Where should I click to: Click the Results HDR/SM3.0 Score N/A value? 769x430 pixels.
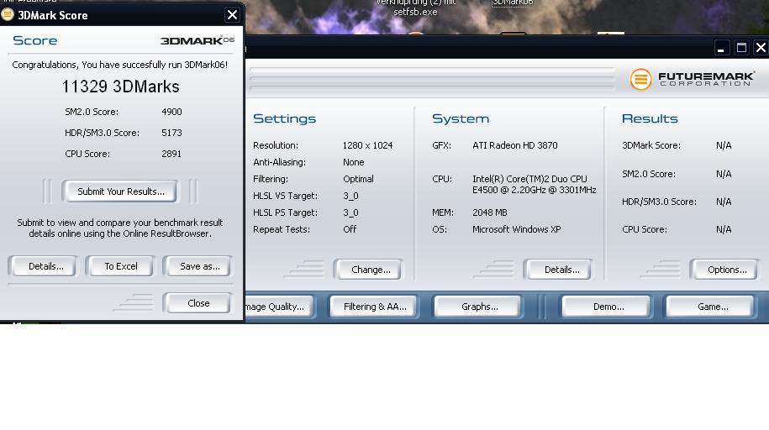pyautogui.click(x=724, y=202)
